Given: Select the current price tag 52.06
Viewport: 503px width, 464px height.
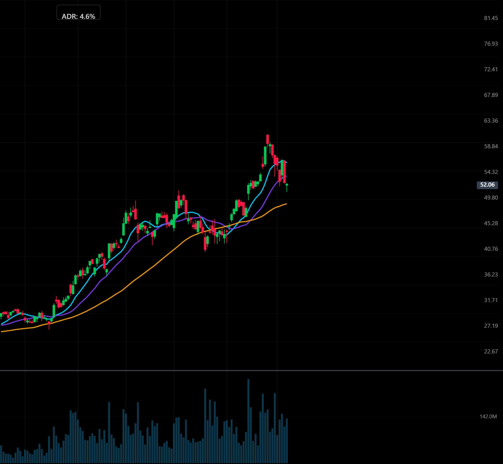Looking at the screenshot, I should coord(487,185).
